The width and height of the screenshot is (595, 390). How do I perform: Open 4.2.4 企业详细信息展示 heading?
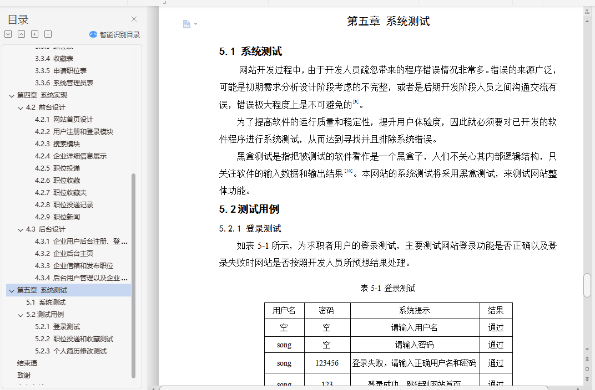click(70, 156)
